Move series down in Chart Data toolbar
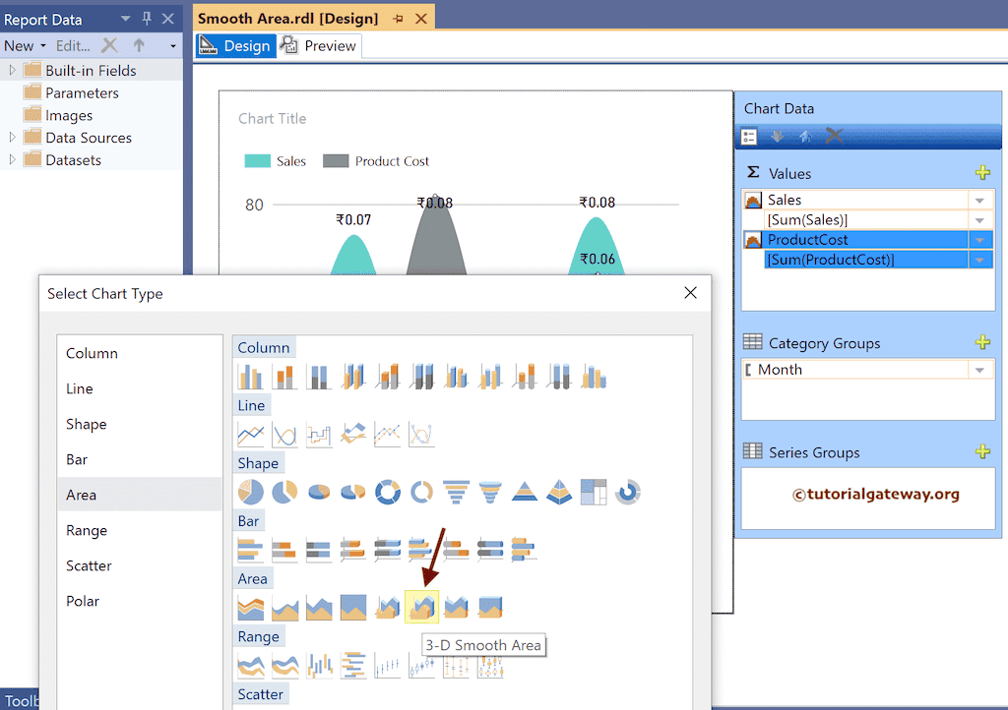 click(x=778, y=136)
